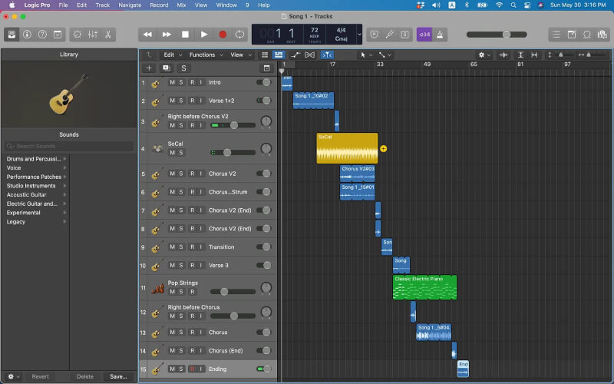This screenshot has width=614, height=384.
Task: Select the list view button in Tracks menu bar
Action: coord(279,55)
